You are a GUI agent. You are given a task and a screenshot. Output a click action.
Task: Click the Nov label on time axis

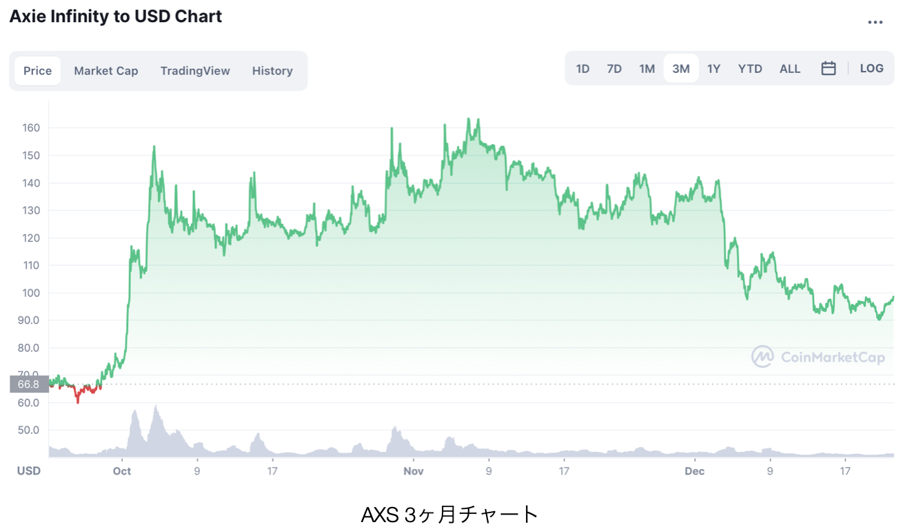click(x=413, y=471)
